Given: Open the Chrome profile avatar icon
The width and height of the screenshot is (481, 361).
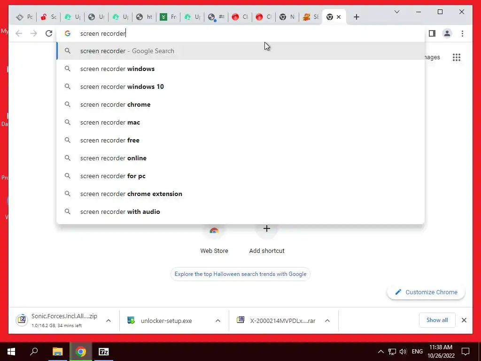Looking at the screenshot, I should 447,33.
